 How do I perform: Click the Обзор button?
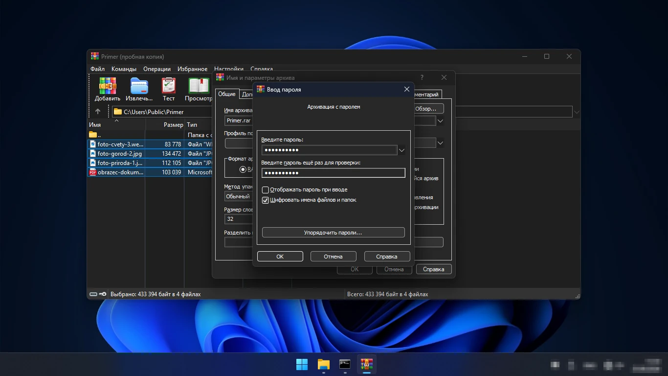(x=428, y=109)
